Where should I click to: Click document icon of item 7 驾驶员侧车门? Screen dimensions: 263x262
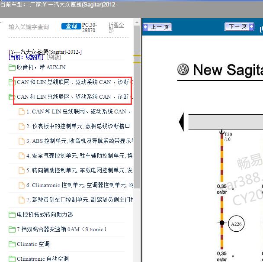tap(22, 200)
